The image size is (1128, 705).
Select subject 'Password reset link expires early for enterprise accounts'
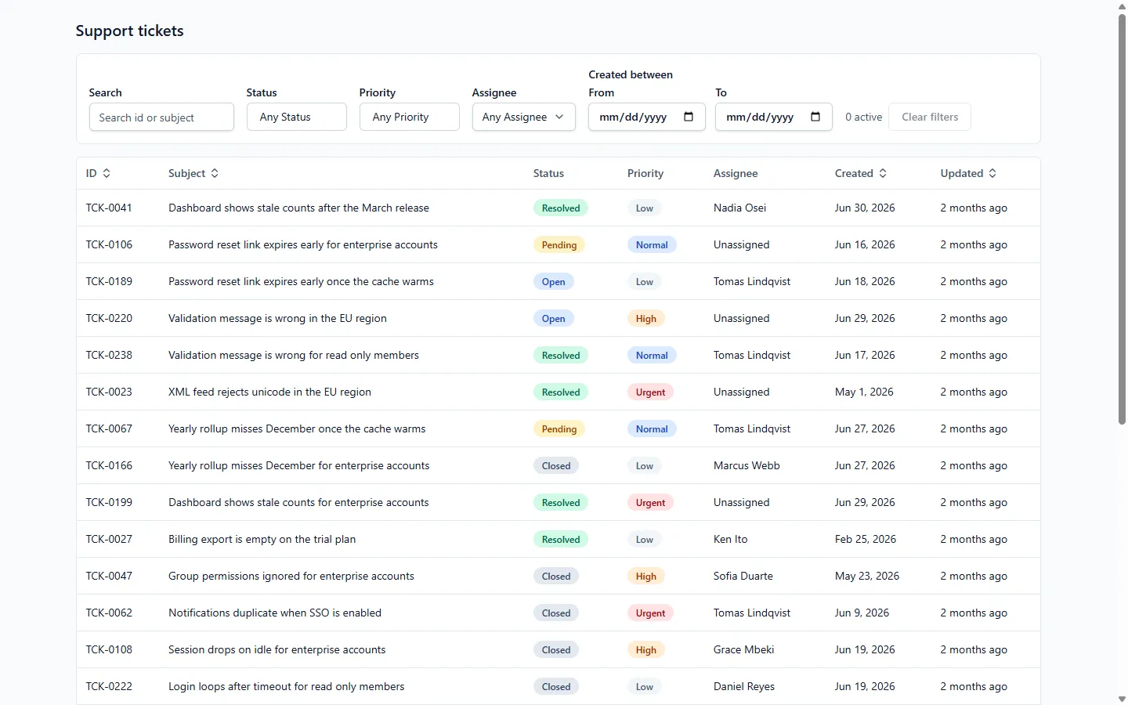pos(303,244)
